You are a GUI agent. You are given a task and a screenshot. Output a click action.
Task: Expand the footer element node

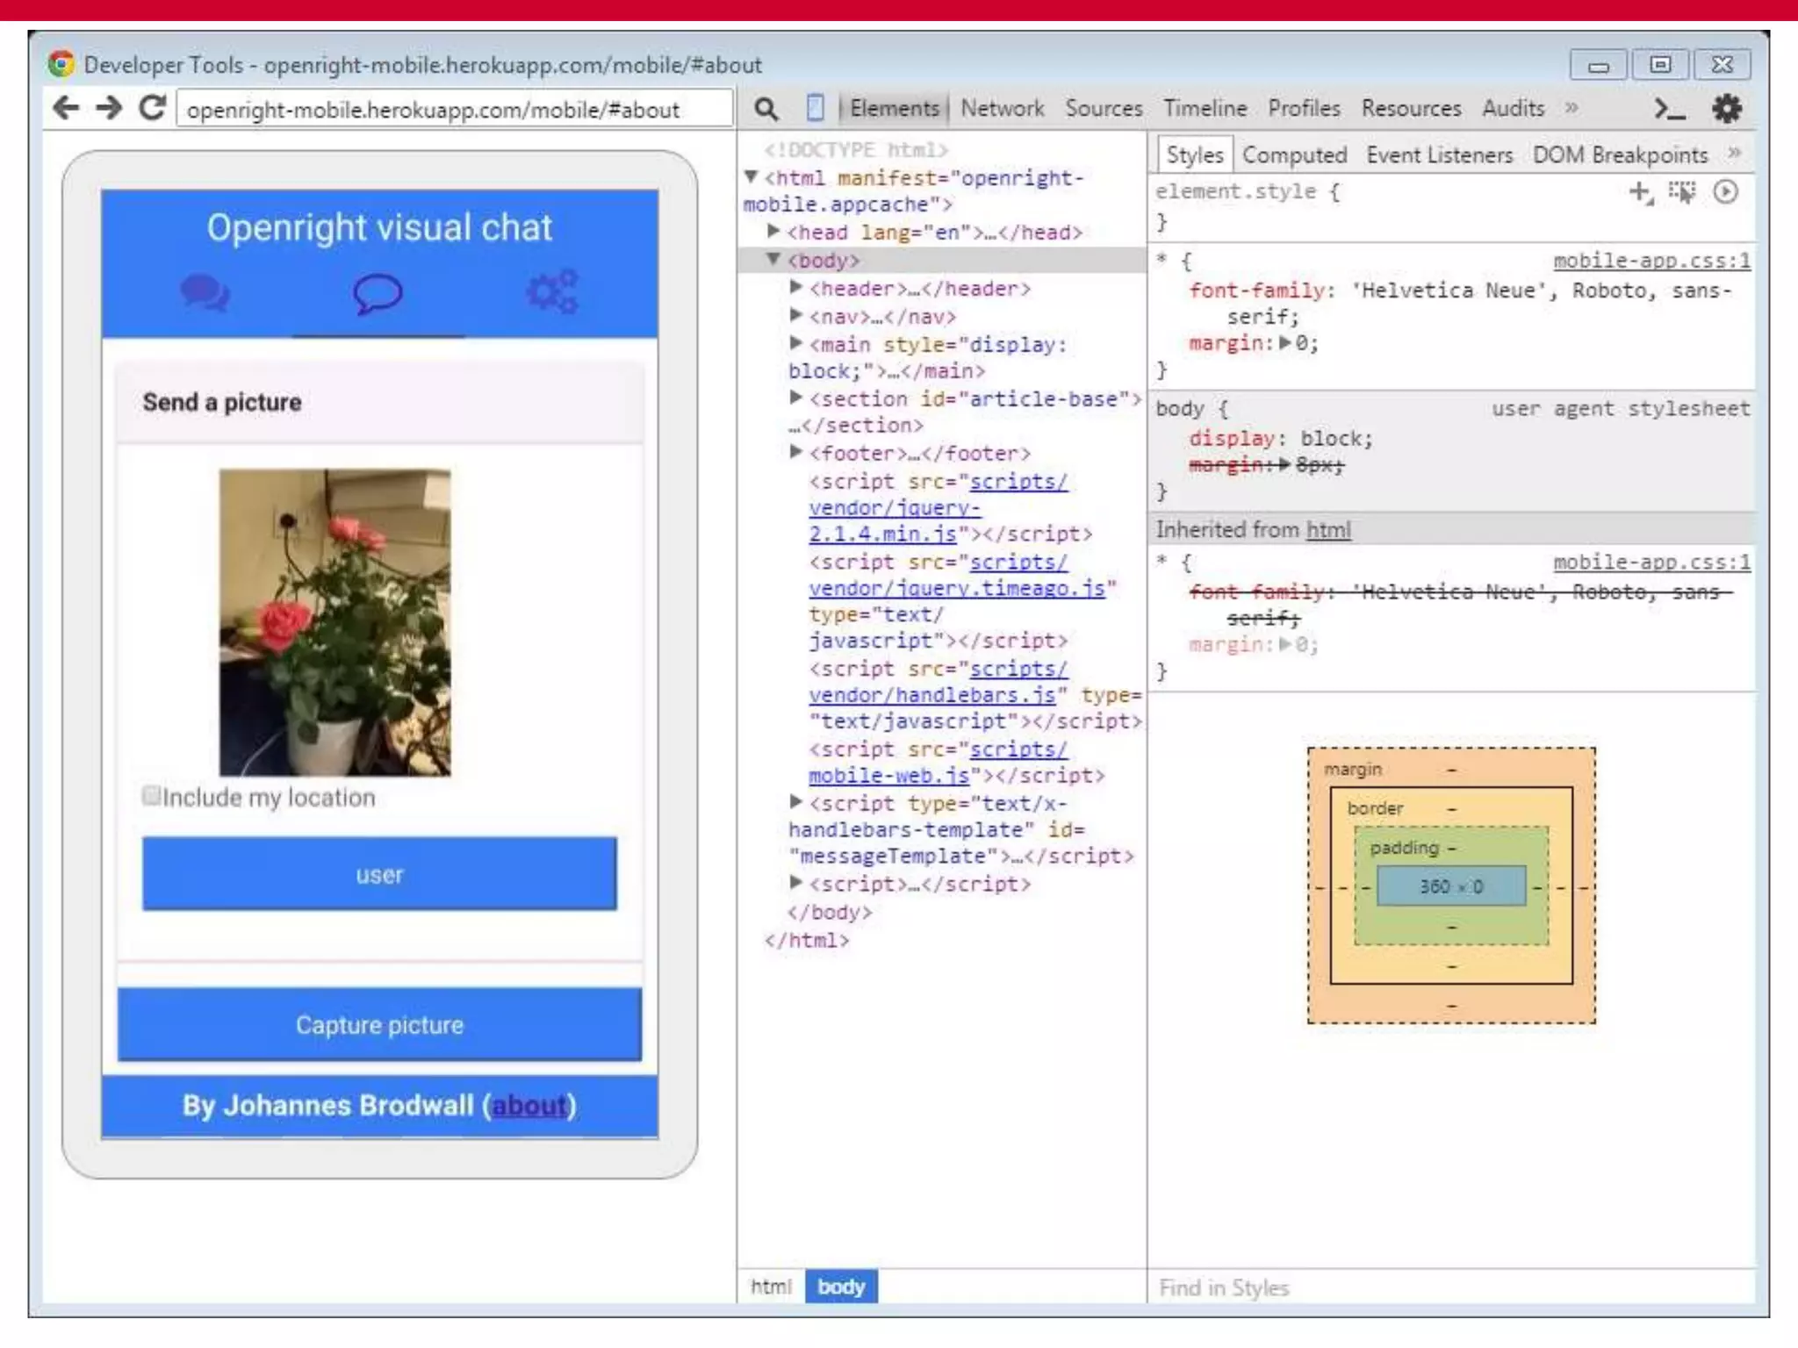coord(795,452)
